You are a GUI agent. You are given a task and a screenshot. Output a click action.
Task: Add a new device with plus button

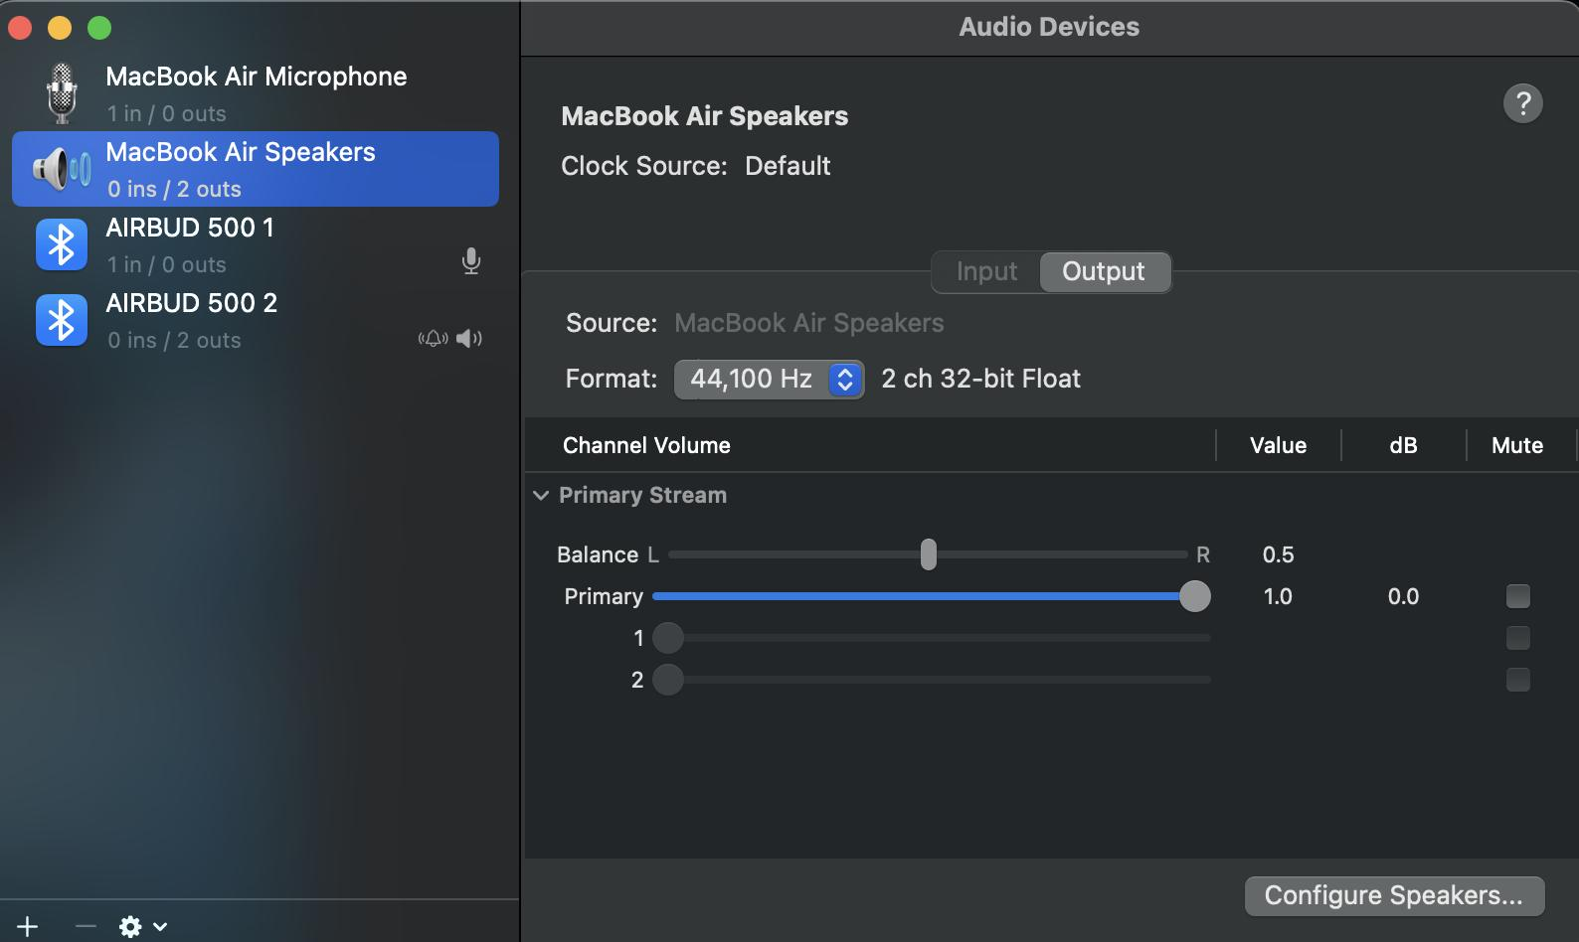click(x=28, y=926)
